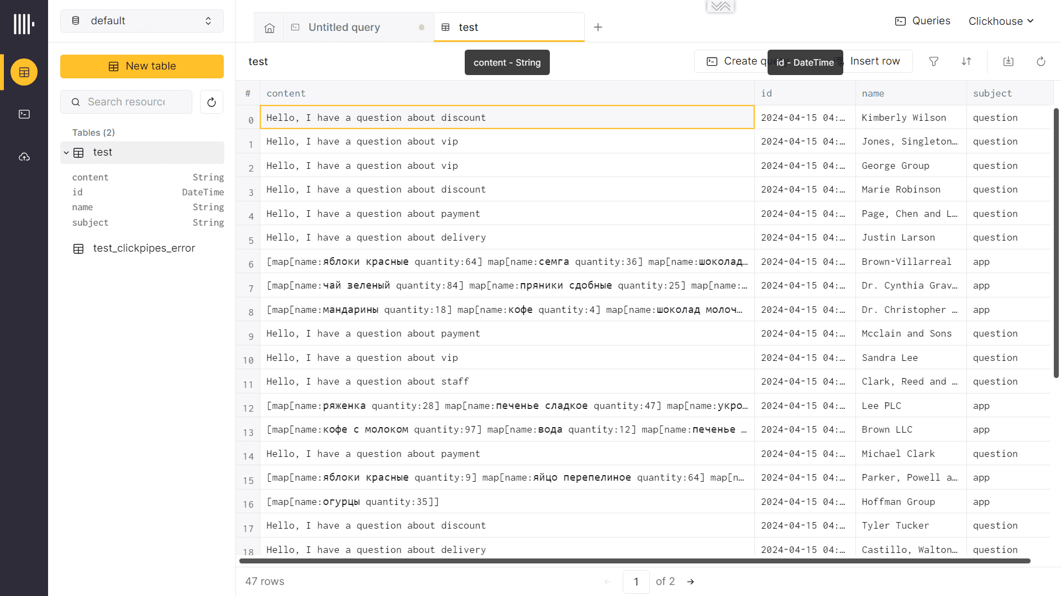Open the cloud upload sidebar icon
The image size is (1061, 596).
[x=24, y=157]
